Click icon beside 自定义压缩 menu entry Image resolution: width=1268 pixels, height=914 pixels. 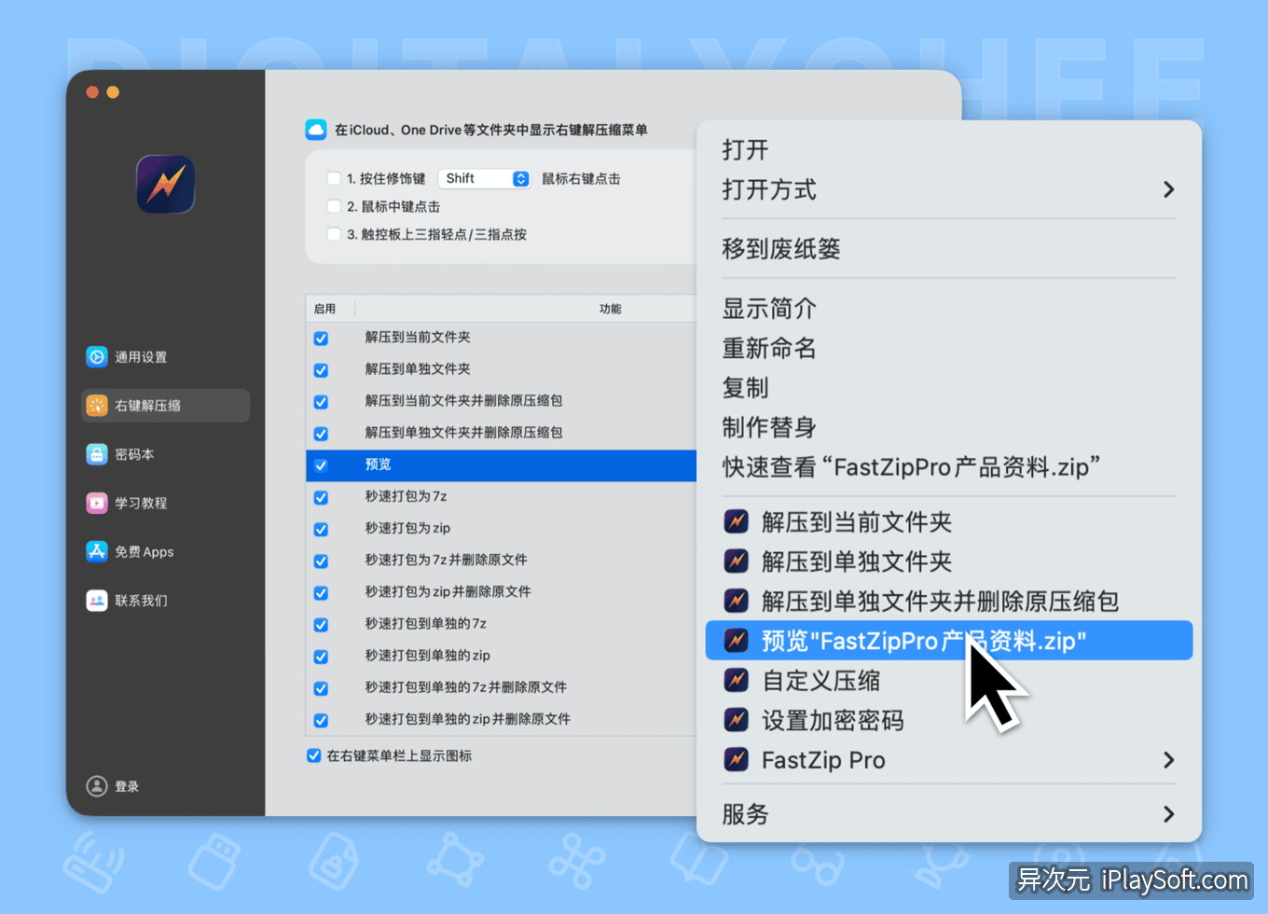(737, 680)
